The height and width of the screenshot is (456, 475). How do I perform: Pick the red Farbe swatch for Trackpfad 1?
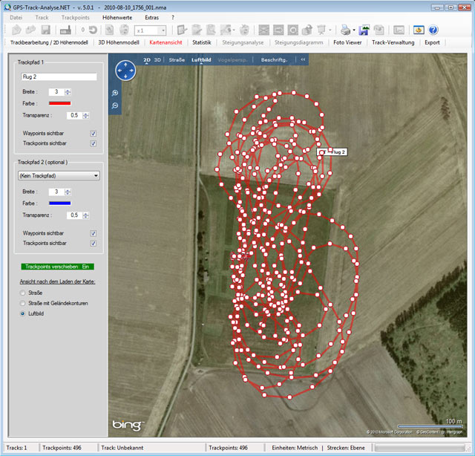pos(59,103)
